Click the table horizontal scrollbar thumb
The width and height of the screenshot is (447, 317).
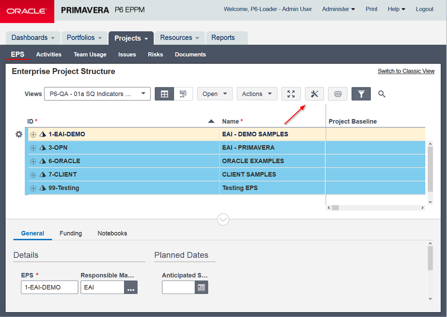pyautogui.click(x=336, y=208)
